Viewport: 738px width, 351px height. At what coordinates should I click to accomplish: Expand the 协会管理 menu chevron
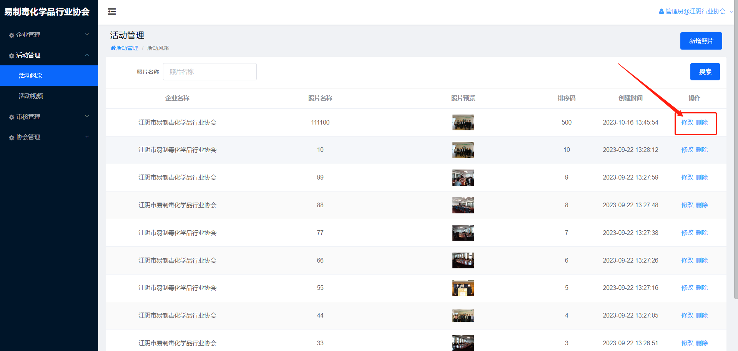87,136
